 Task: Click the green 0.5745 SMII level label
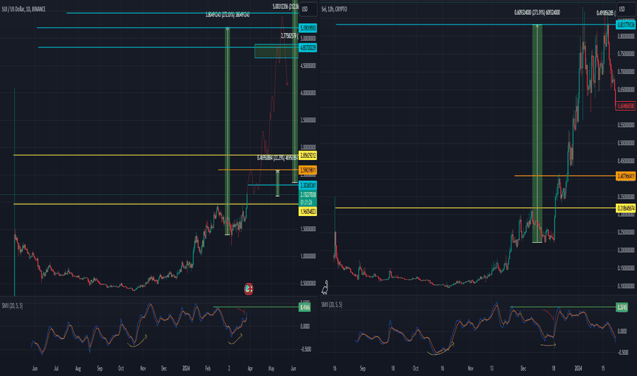coord(622,308)
